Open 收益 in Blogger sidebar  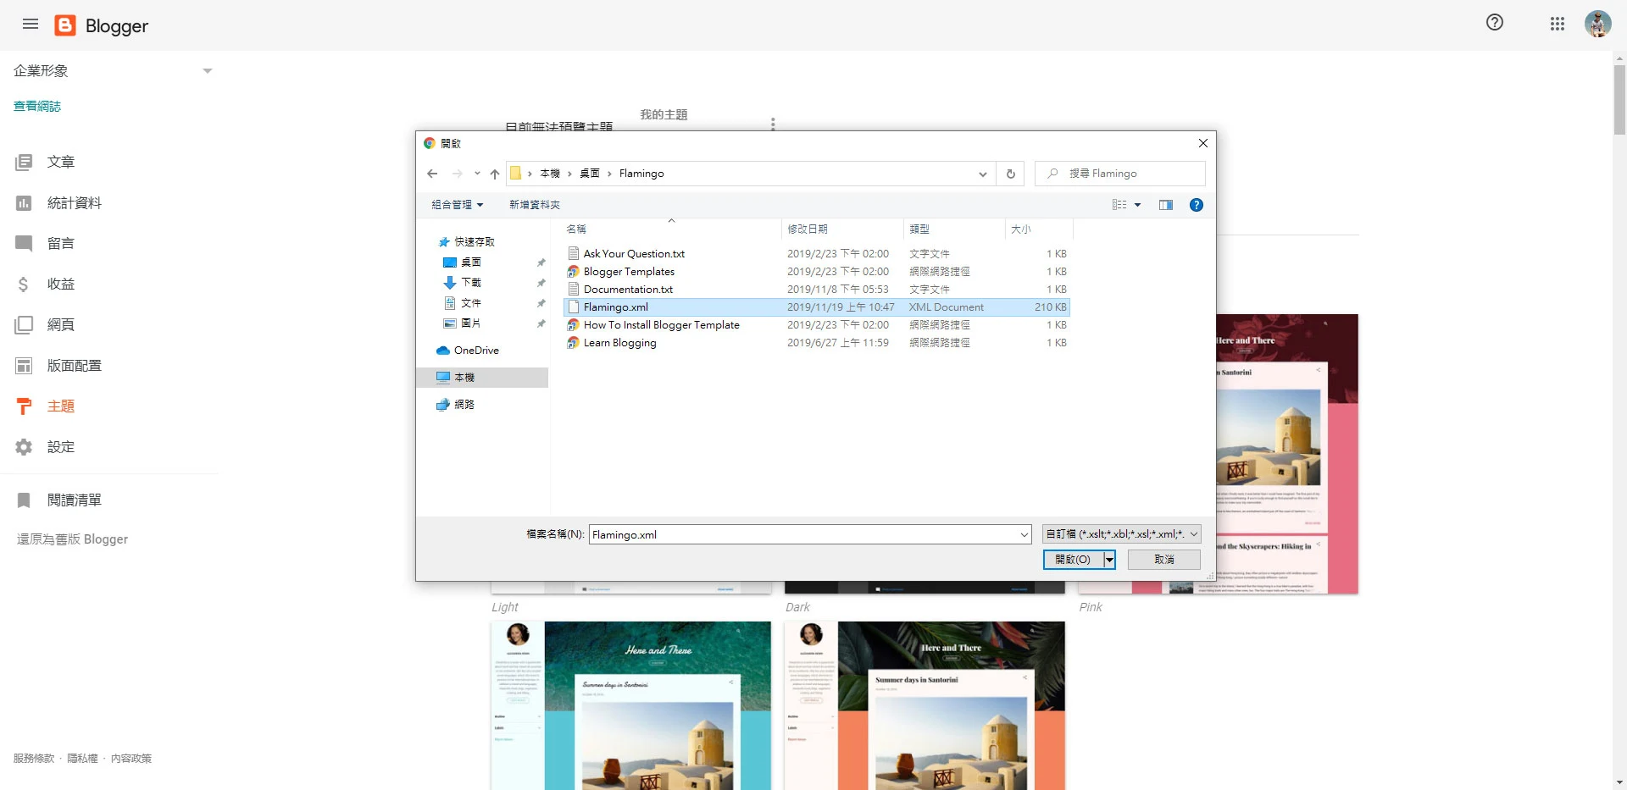pos(61,285)
